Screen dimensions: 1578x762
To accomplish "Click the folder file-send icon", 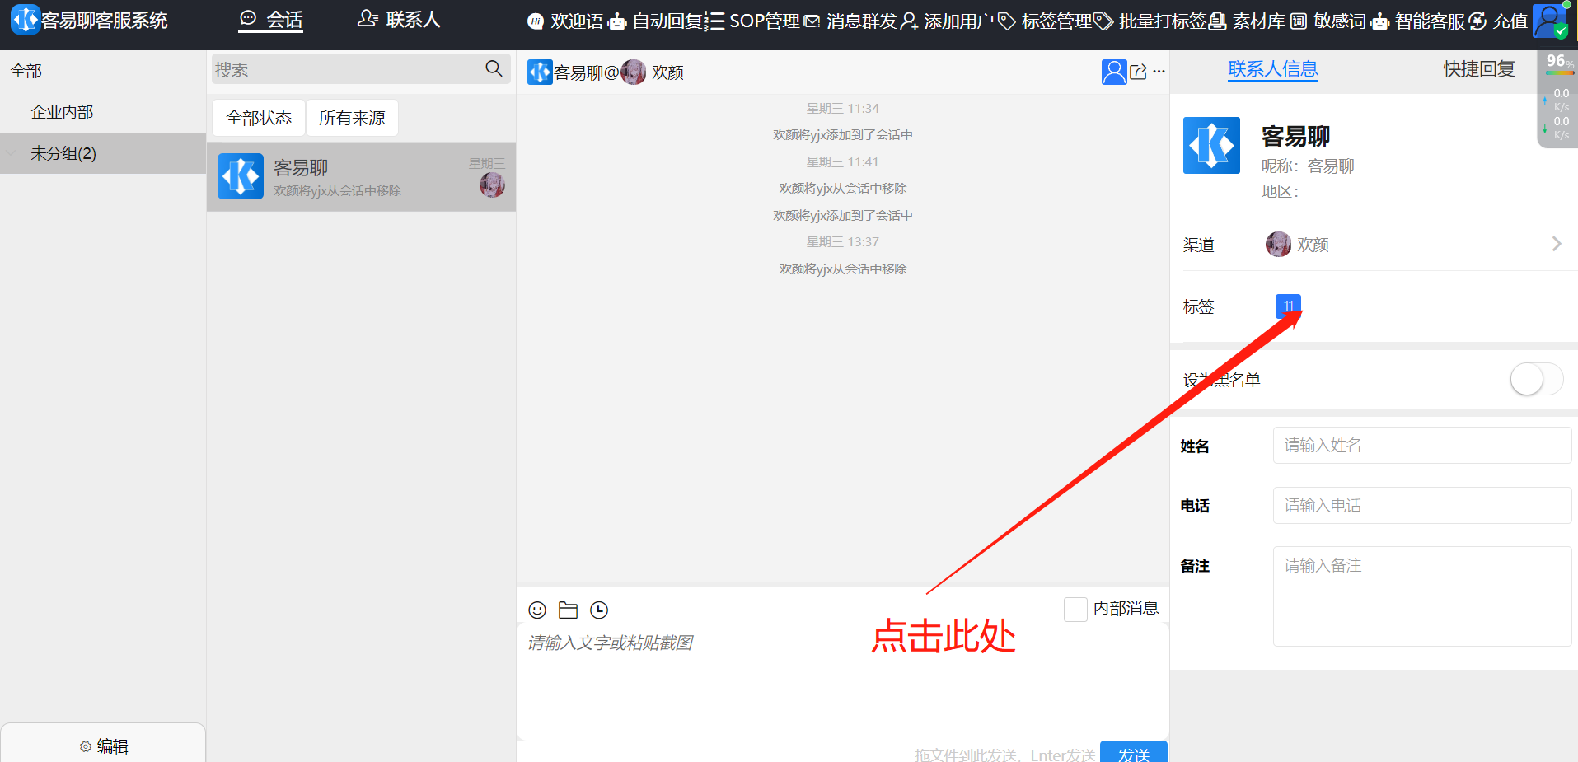I will point(568,610).
